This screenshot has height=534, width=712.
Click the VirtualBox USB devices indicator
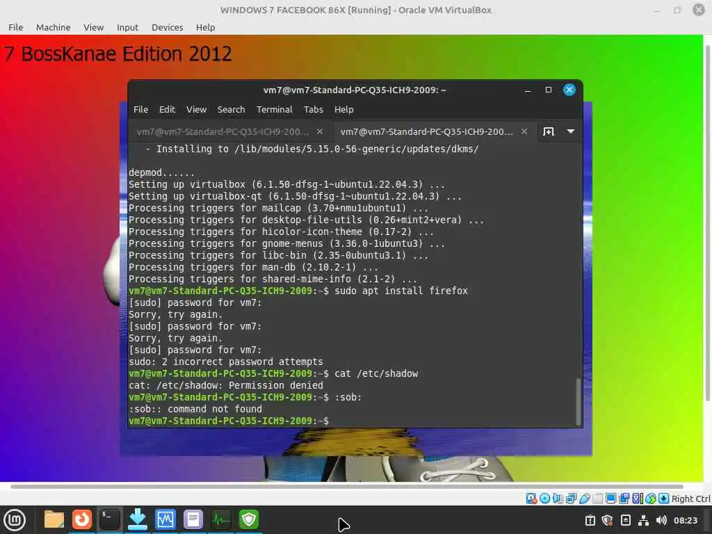[x=584, y=499]
